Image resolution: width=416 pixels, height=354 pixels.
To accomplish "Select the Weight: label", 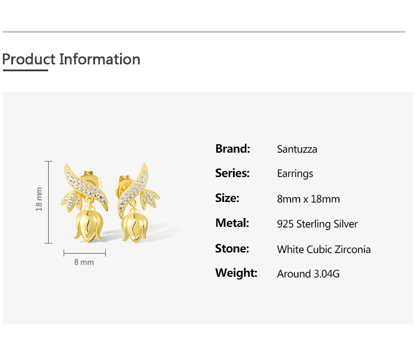I will (236, 273).
